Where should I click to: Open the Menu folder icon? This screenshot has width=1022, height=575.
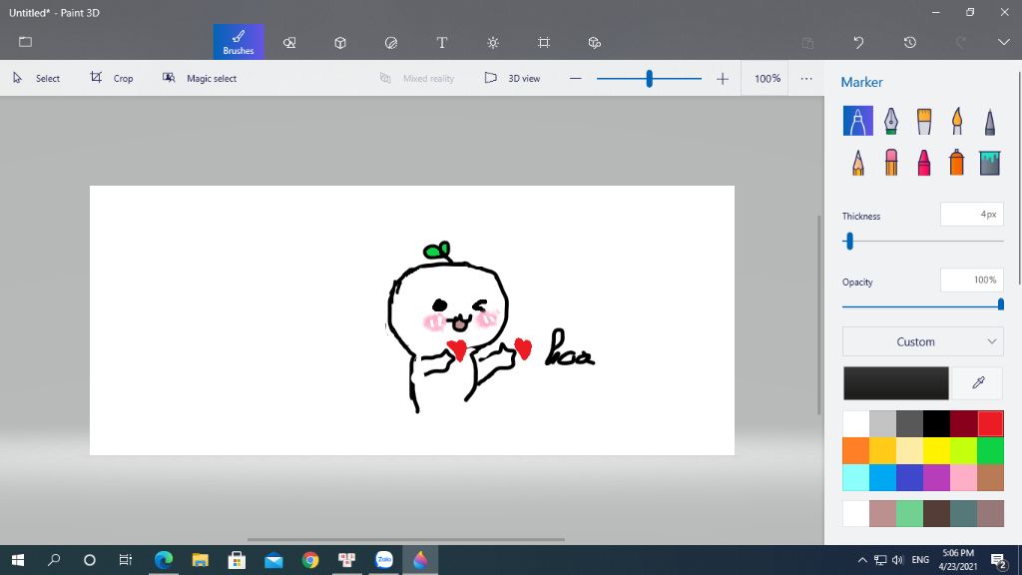(x=25, y=42)
